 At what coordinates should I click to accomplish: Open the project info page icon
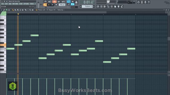click(x=115, y=7)
